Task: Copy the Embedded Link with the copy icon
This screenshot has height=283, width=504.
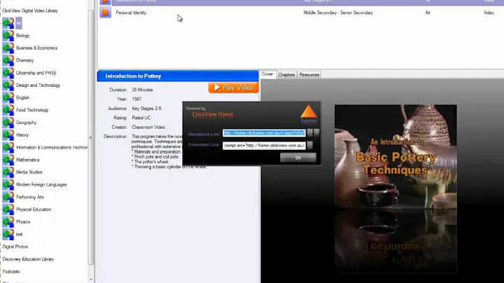Action: pos(310,146)
